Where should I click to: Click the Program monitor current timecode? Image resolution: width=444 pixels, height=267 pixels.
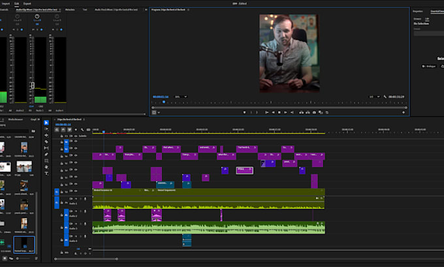(161, 97)
